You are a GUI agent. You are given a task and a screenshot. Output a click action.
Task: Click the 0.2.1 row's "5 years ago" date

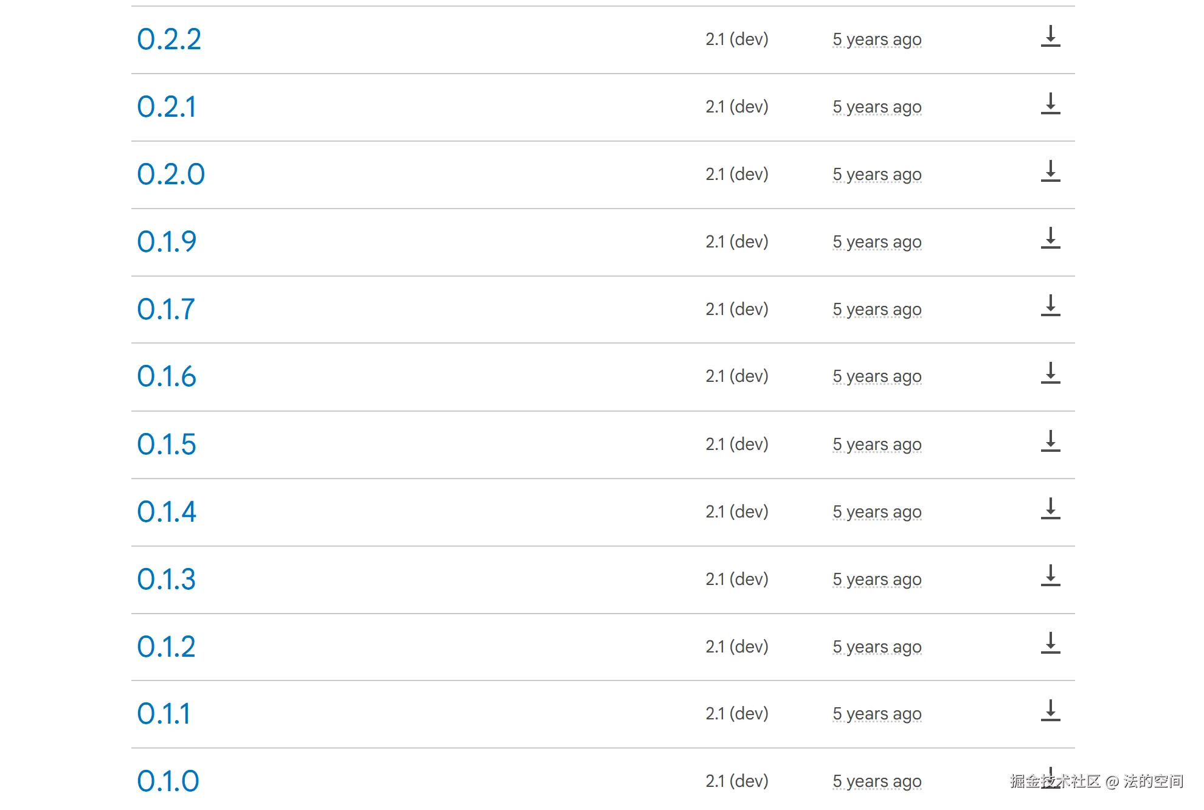pyautogui.click(x=877, y=107)
